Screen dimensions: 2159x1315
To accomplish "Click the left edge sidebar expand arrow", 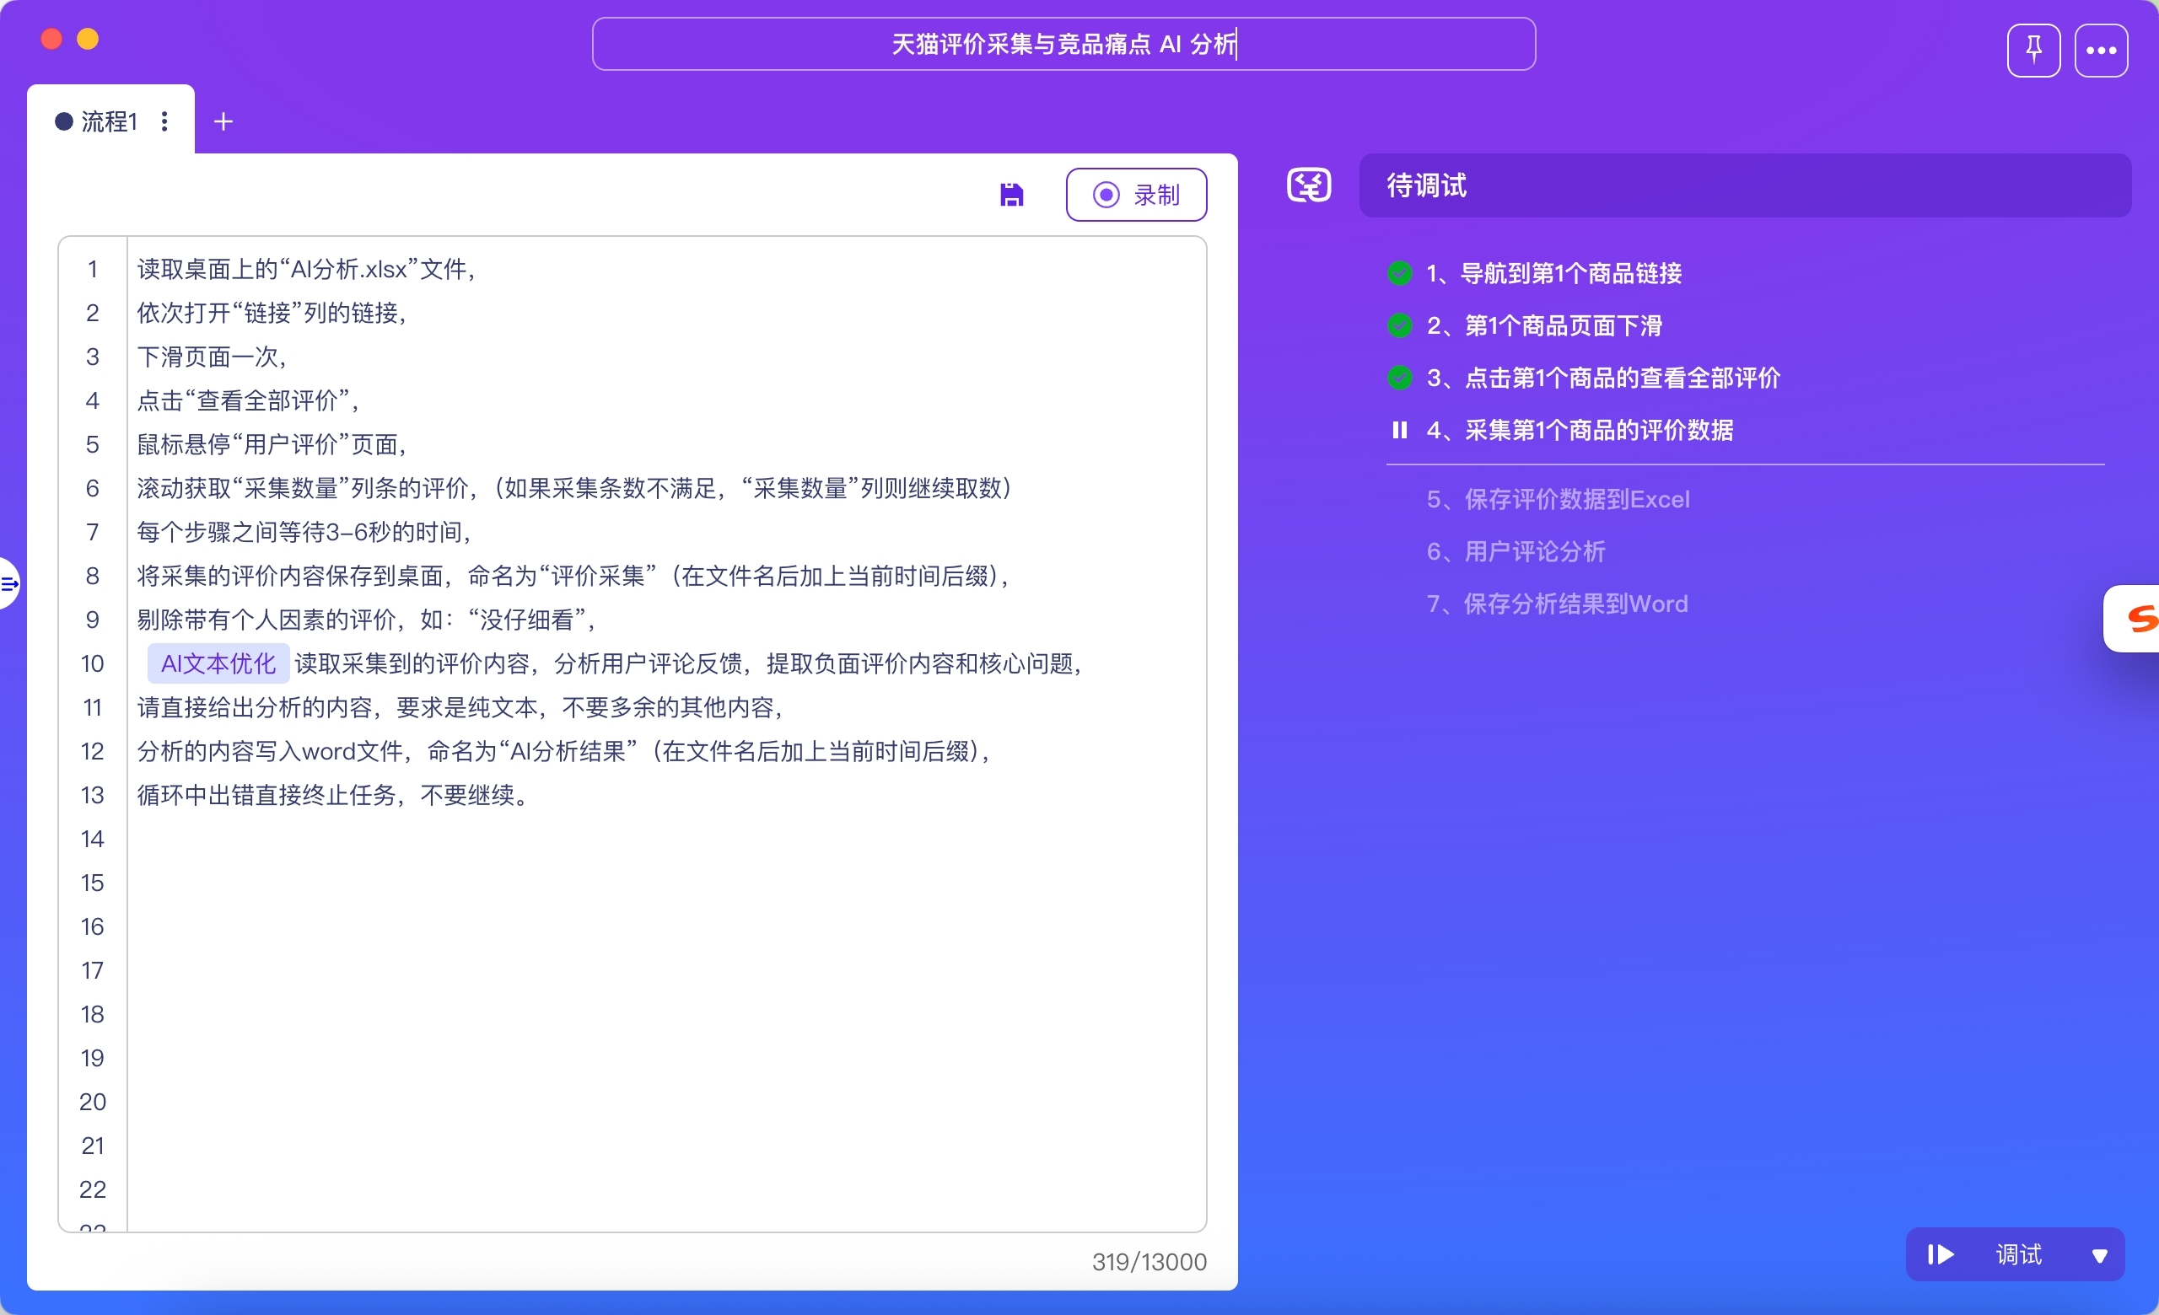I will click(8, 583).
